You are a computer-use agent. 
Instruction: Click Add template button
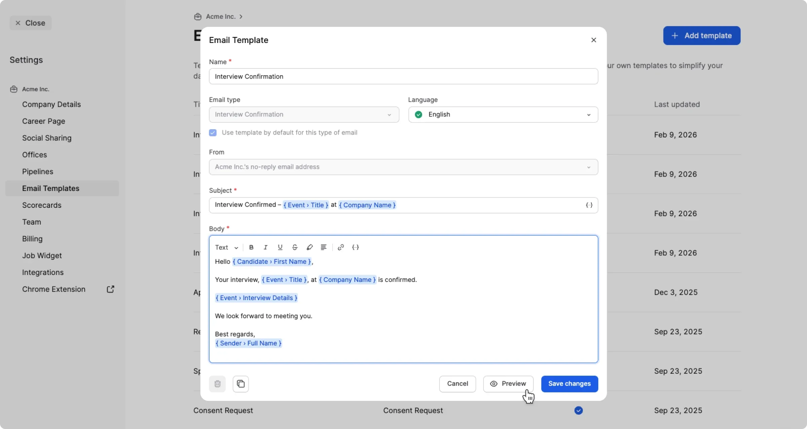(x=702, y=36)
